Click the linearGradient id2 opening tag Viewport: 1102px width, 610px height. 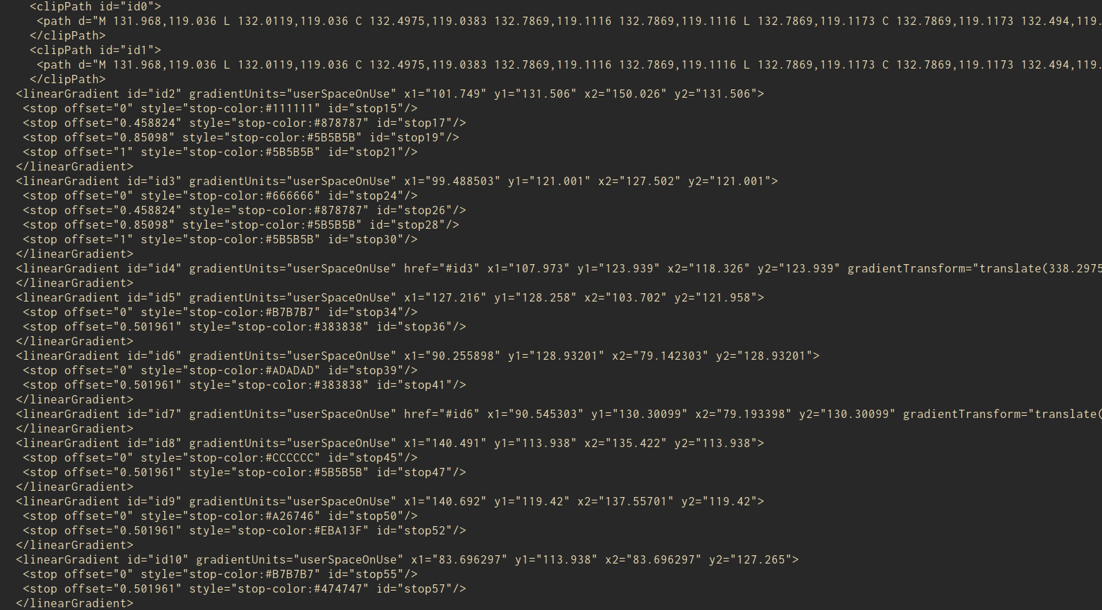click(x=390, y=94)
